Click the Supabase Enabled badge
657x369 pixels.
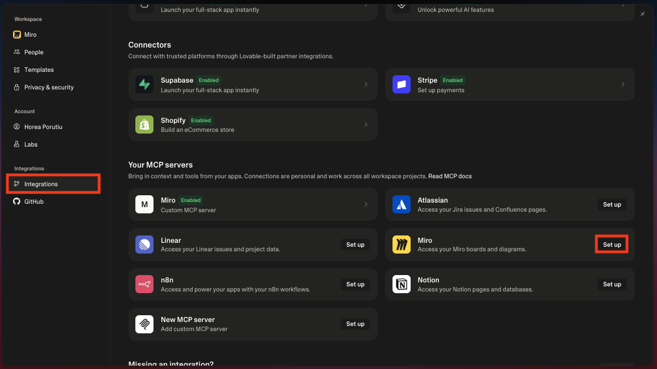208,80
